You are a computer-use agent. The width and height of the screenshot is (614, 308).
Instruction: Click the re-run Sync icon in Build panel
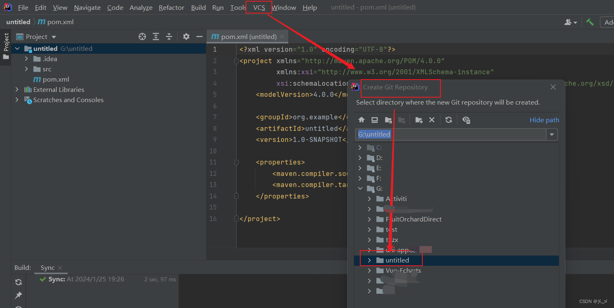(18, 282)
